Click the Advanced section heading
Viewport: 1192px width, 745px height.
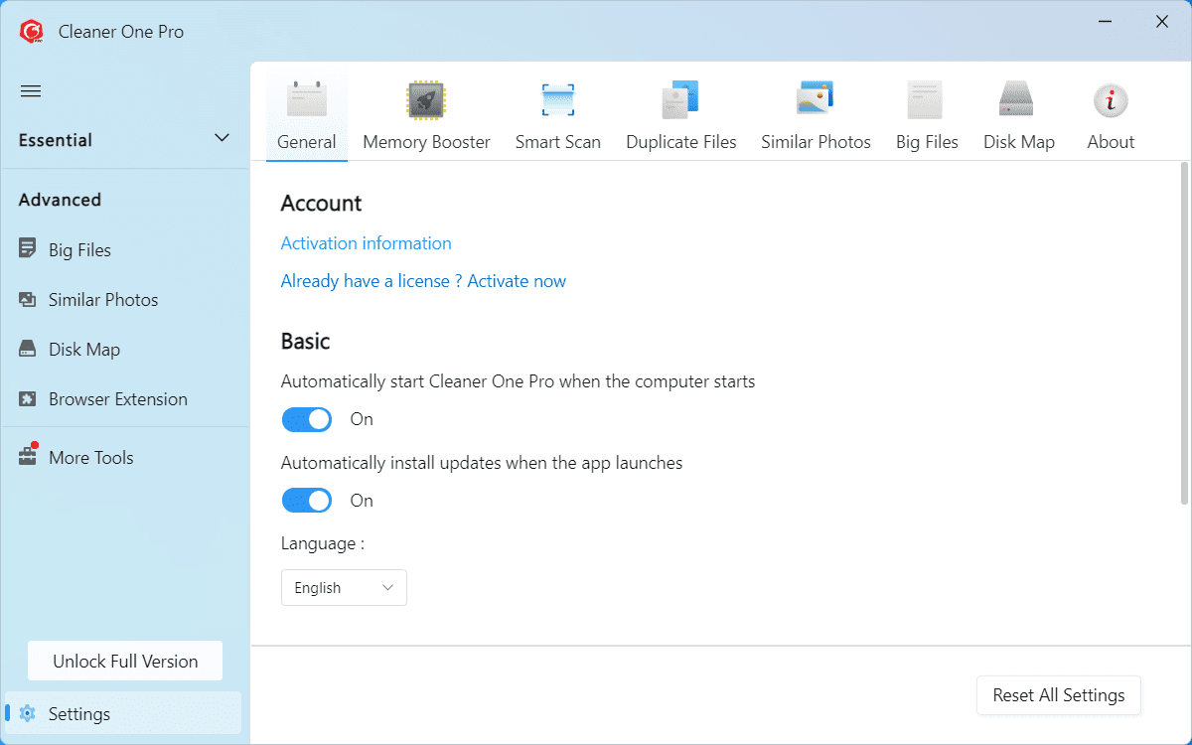click(x=60, y=200)
